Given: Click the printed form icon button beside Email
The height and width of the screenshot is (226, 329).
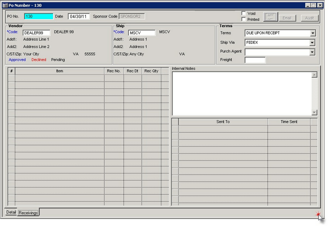Looking at the screenshot, I should click(270, 17).
